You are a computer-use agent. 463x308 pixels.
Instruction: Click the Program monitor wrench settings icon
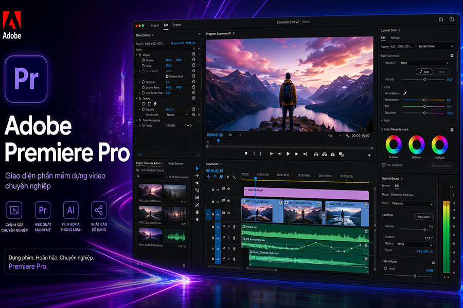click(x=347, y=136)
